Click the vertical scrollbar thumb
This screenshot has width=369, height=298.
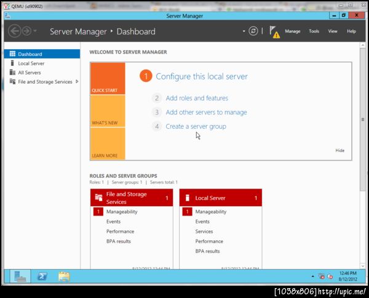[x=363, y=119]
